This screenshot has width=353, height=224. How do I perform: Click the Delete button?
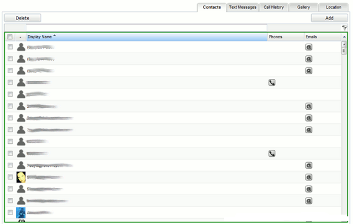(x=22, y=18)
